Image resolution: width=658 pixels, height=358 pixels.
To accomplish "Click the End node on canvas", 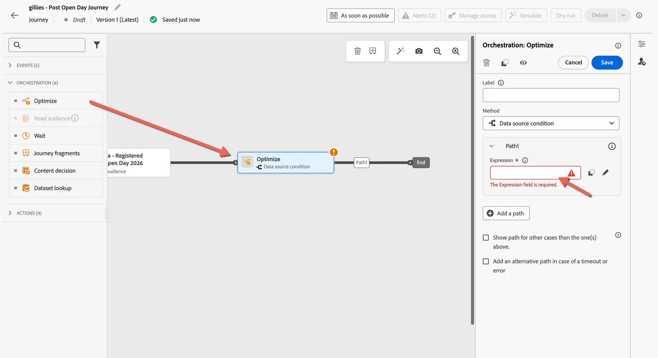I will [x=421, y=163].
